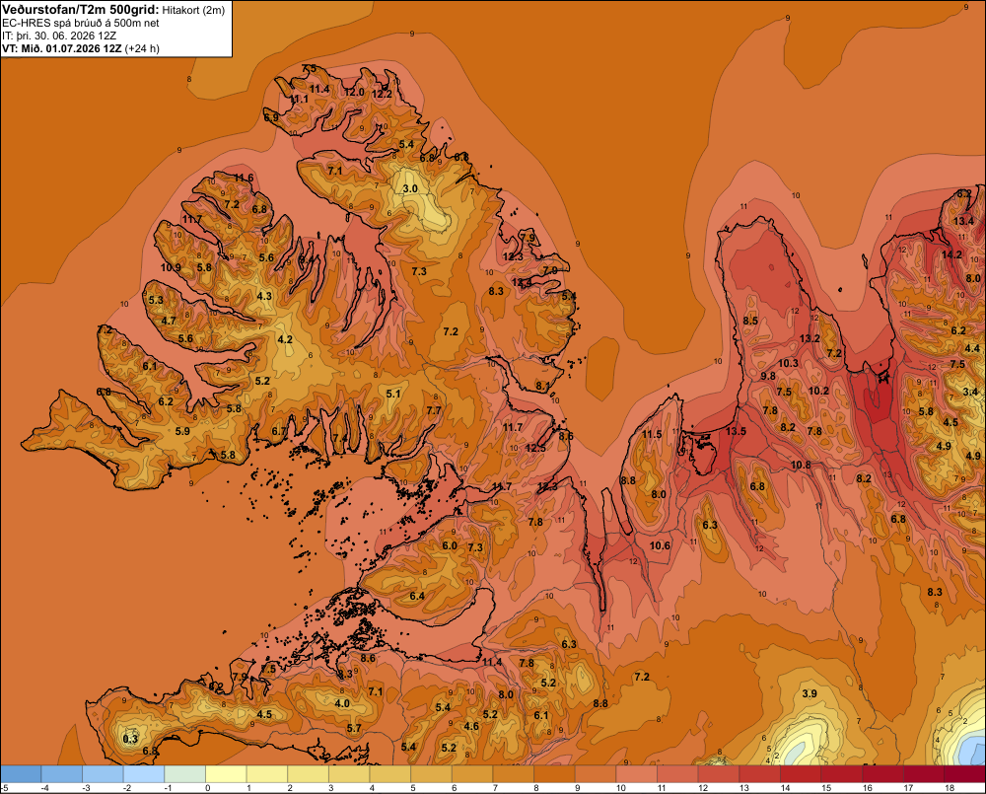Viewport: 986px width, 794px height.
Task: Click the 4.2 temperature label
Action: [285, 339]
